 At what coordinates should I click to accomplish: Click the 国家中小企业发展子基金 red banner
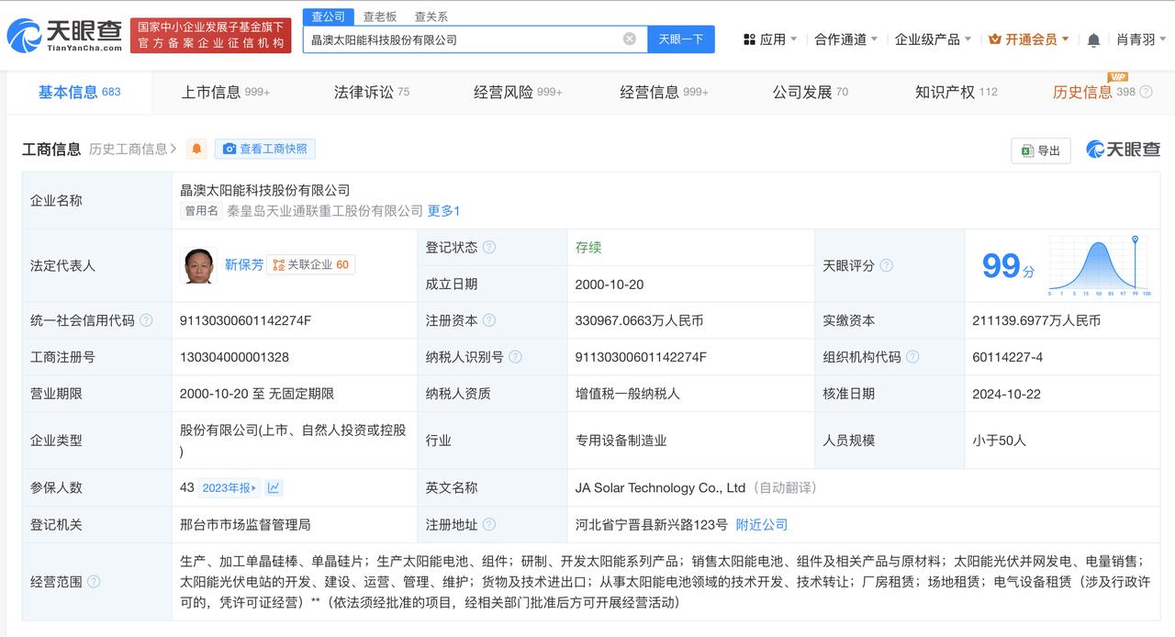click(x=210, y=36)
